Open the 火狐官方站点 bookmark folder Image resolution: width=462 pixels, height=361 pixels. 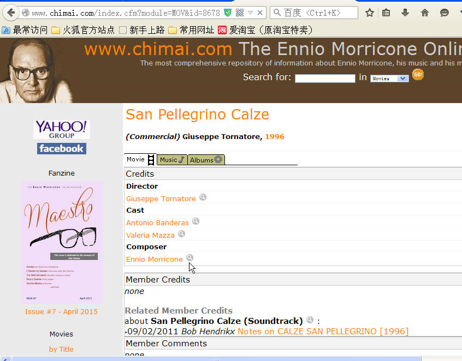[83, 30]
